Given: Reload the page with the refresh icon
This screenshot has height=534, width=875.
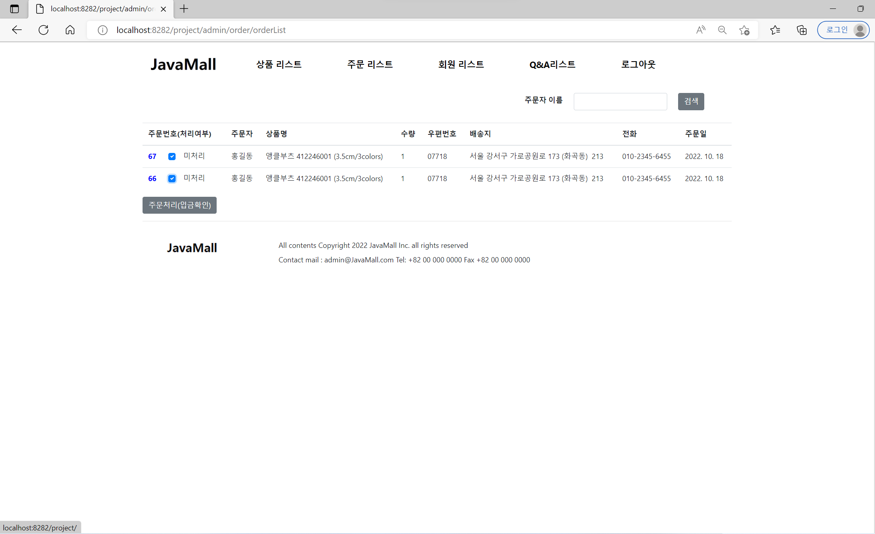Looking at the screenshot, I should 43,30.
